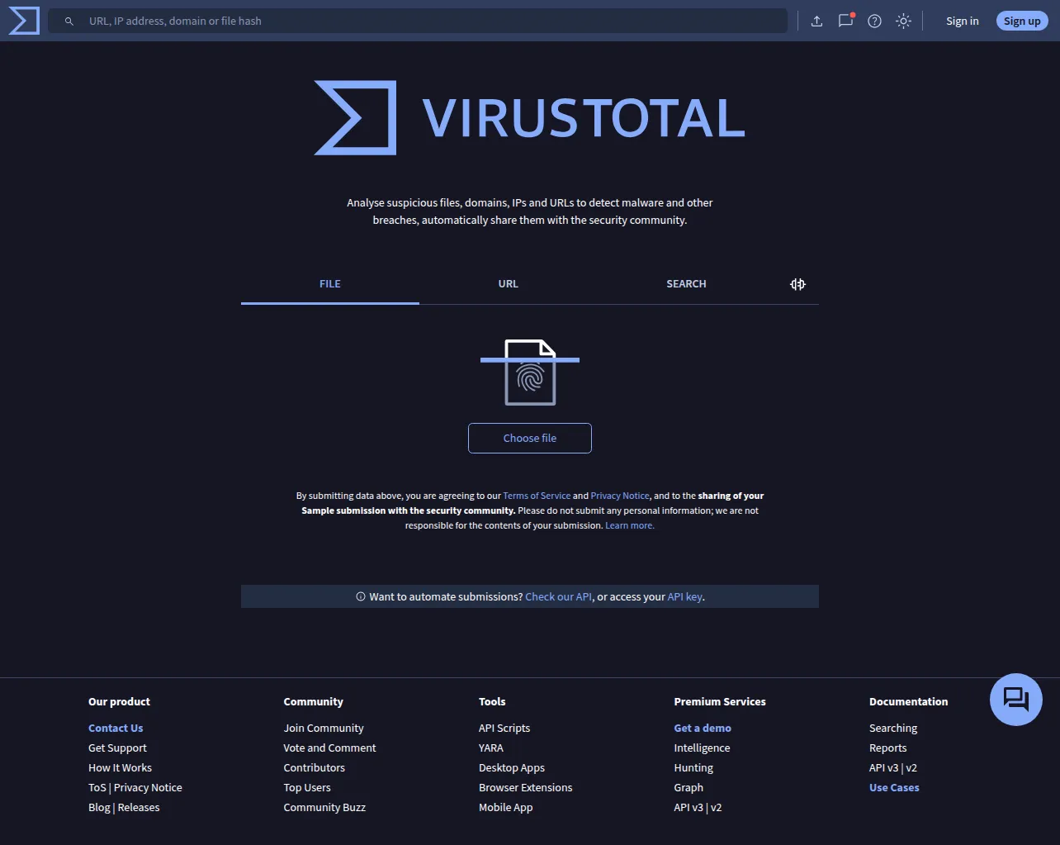Open the floating chat bubble button
Viewport: 1060px width, 845px height.
[1016, 700]
